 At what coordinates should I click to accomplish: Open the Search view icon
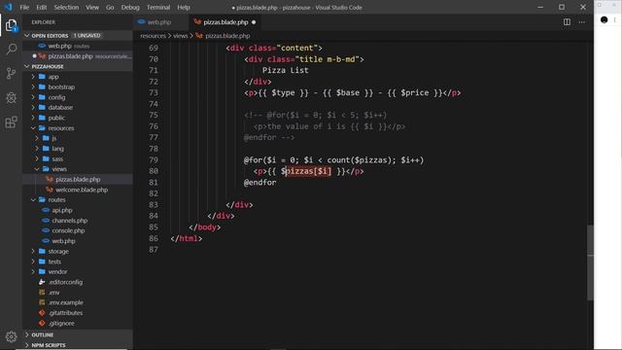point(11,50)
